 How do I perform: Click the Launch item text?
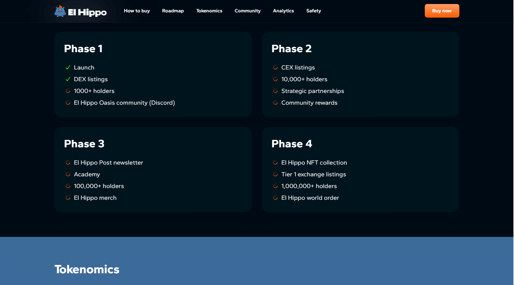[x=84, y=67]
